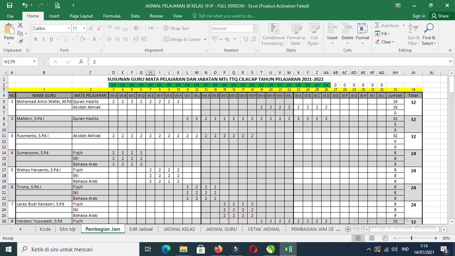
Task: Click the Sort & Filter icon
Action: (x=413, y=35)
